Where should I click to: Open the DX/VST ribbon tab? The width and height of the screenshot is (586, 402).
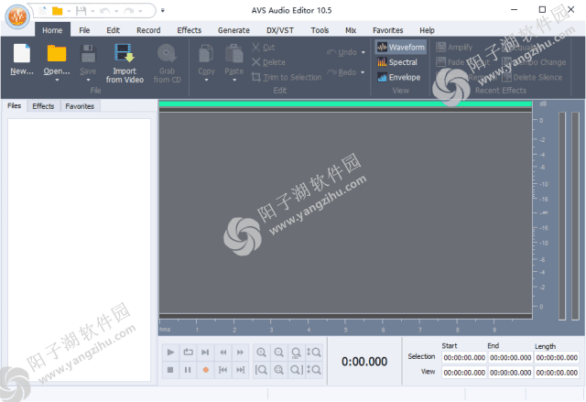(280, 30)
